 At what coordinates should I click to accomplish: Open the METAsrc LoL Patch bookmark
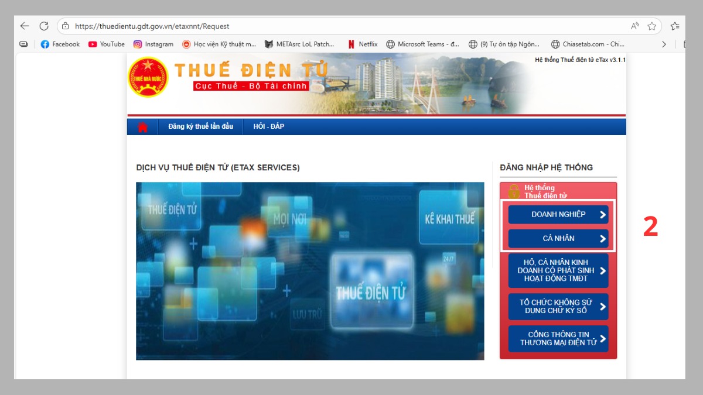click(299, 44)
